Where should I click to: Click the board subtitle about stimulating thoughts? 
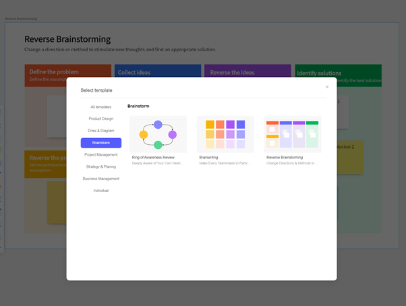[x=120, y=49]
